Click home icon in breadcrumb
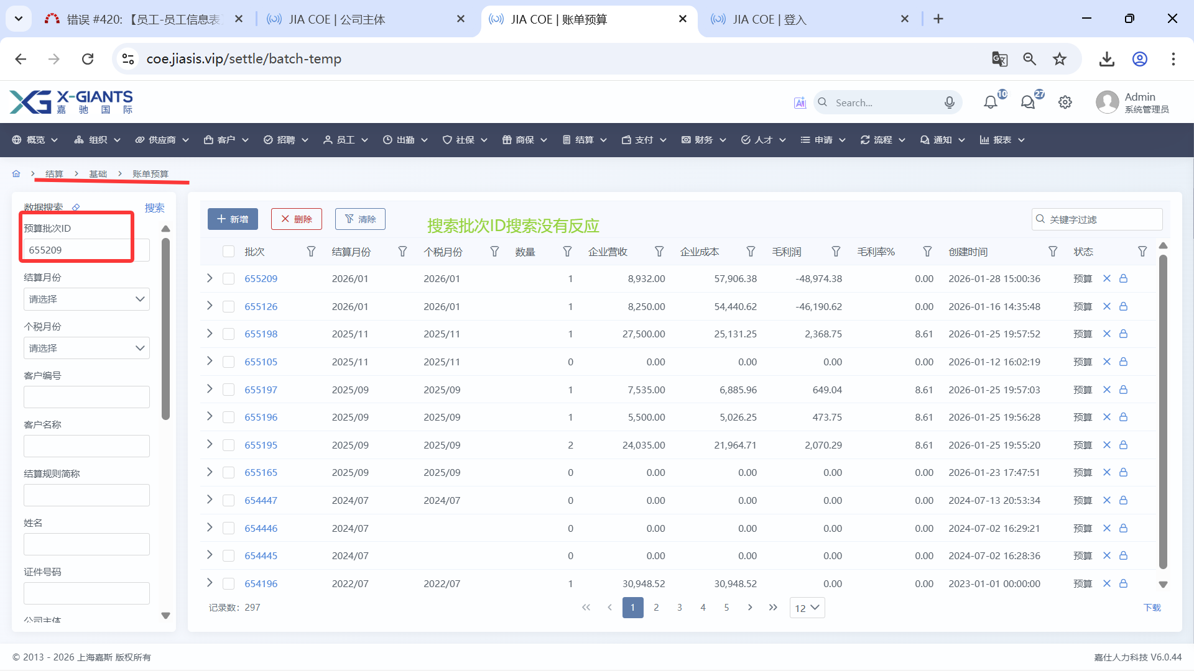 16,174
